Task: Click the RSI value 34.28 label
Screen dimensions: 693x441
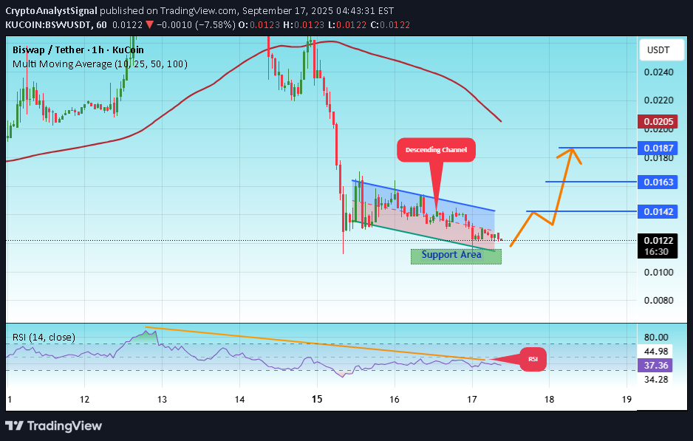Action: [656, 379]
